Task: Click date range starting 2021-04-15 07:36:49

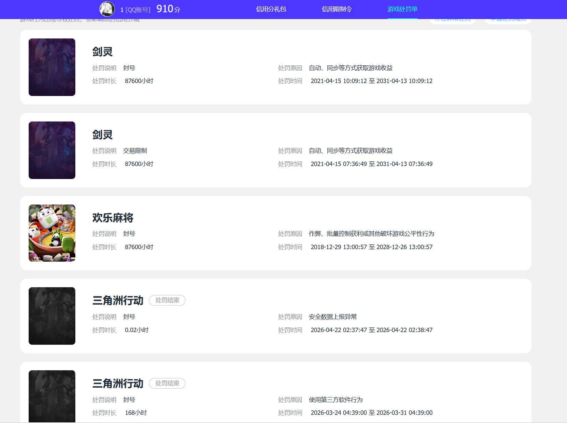Action: (x=372, y=164)
